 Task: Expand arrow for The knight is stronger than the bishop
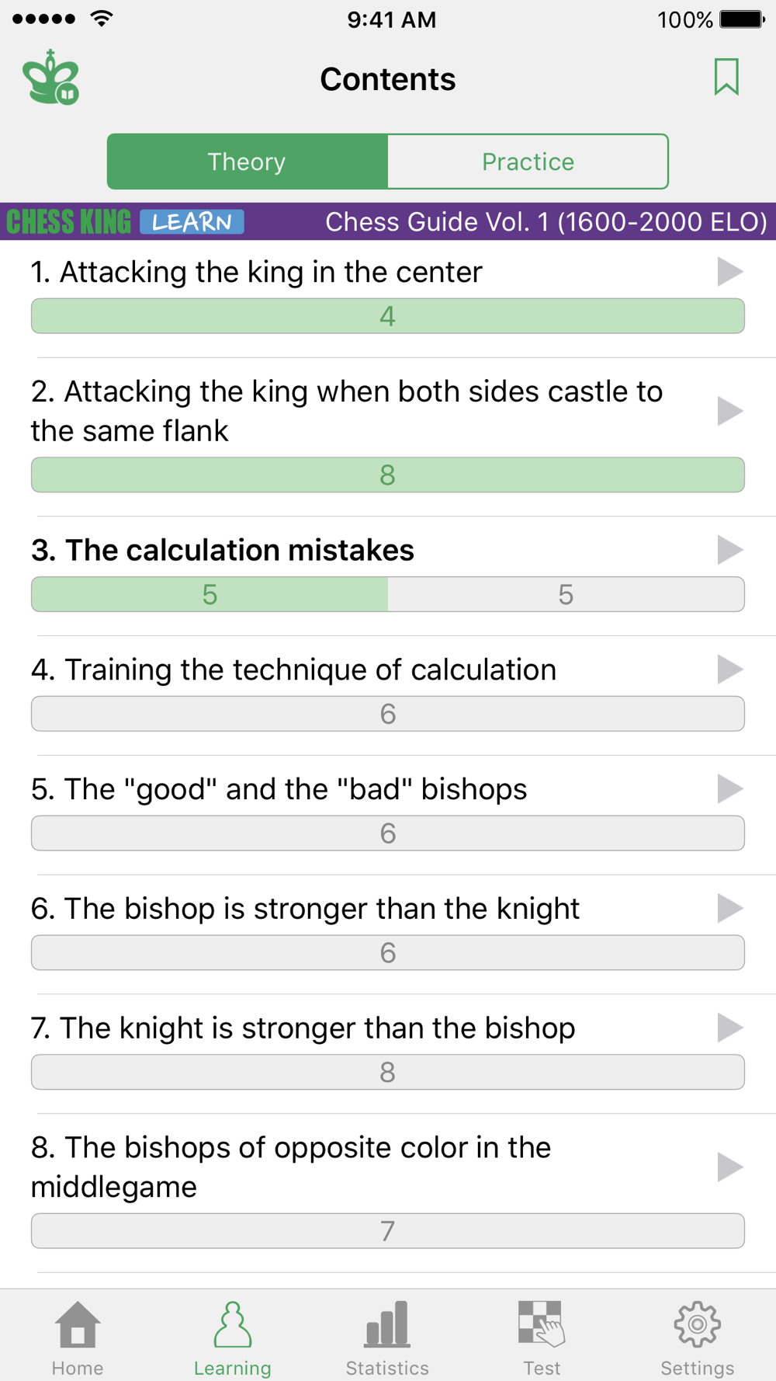click(730, 1028)
